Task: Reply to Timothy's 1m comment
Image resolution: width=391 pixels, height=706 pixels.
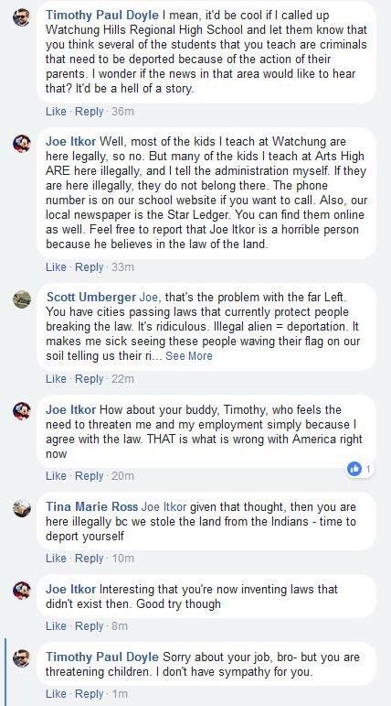Action: [89, 694]
